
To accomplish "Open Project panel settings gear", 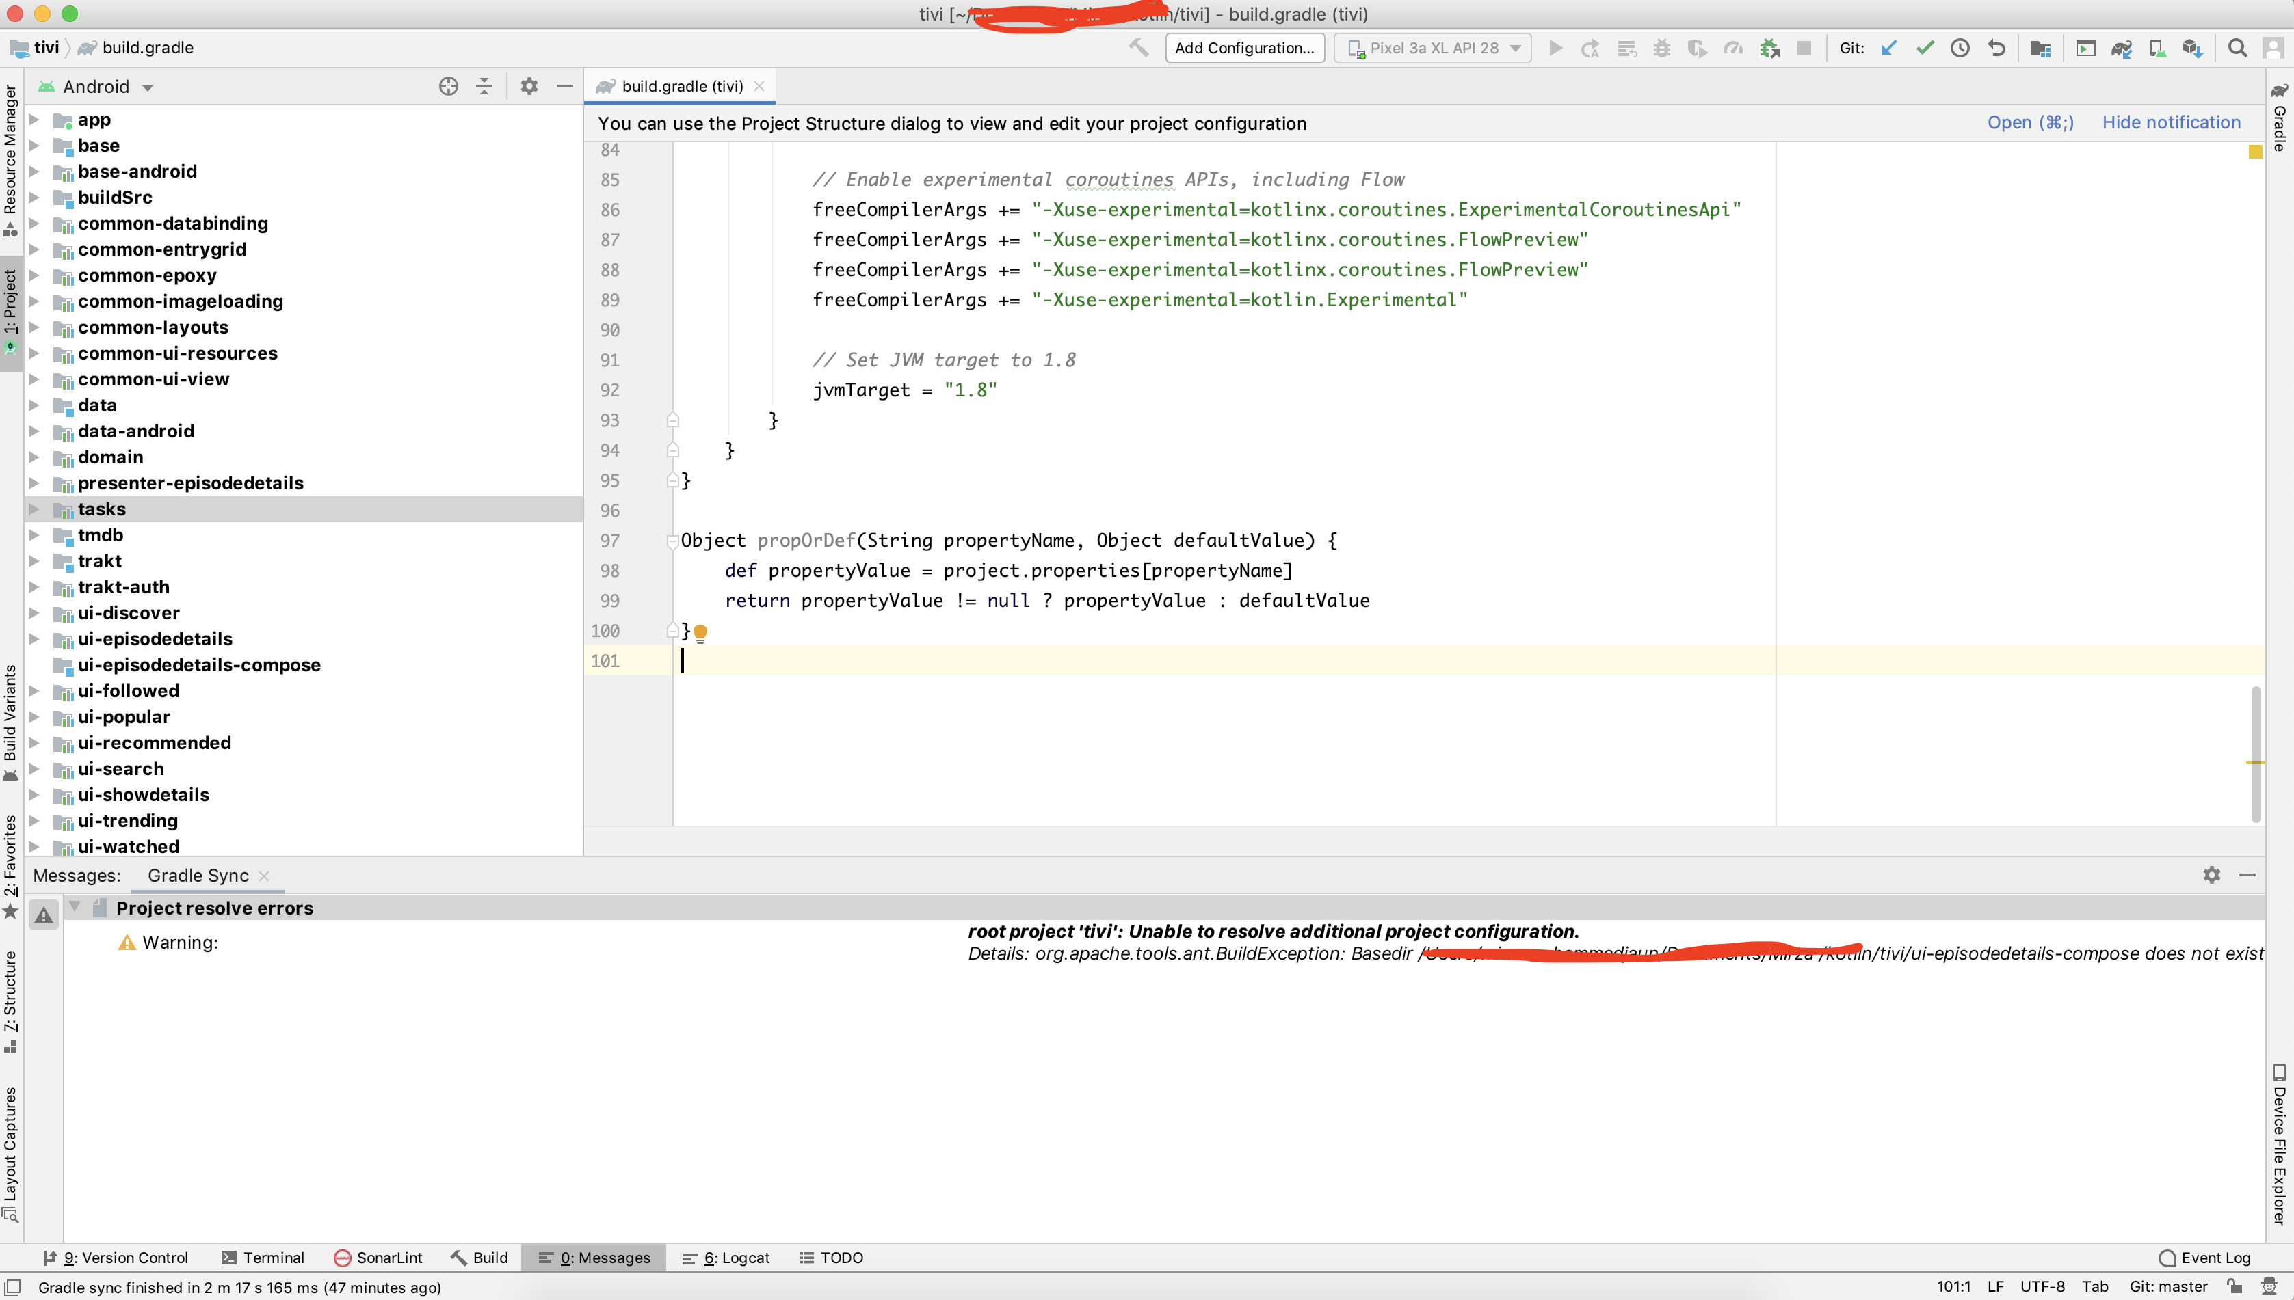I will (529, 85).
